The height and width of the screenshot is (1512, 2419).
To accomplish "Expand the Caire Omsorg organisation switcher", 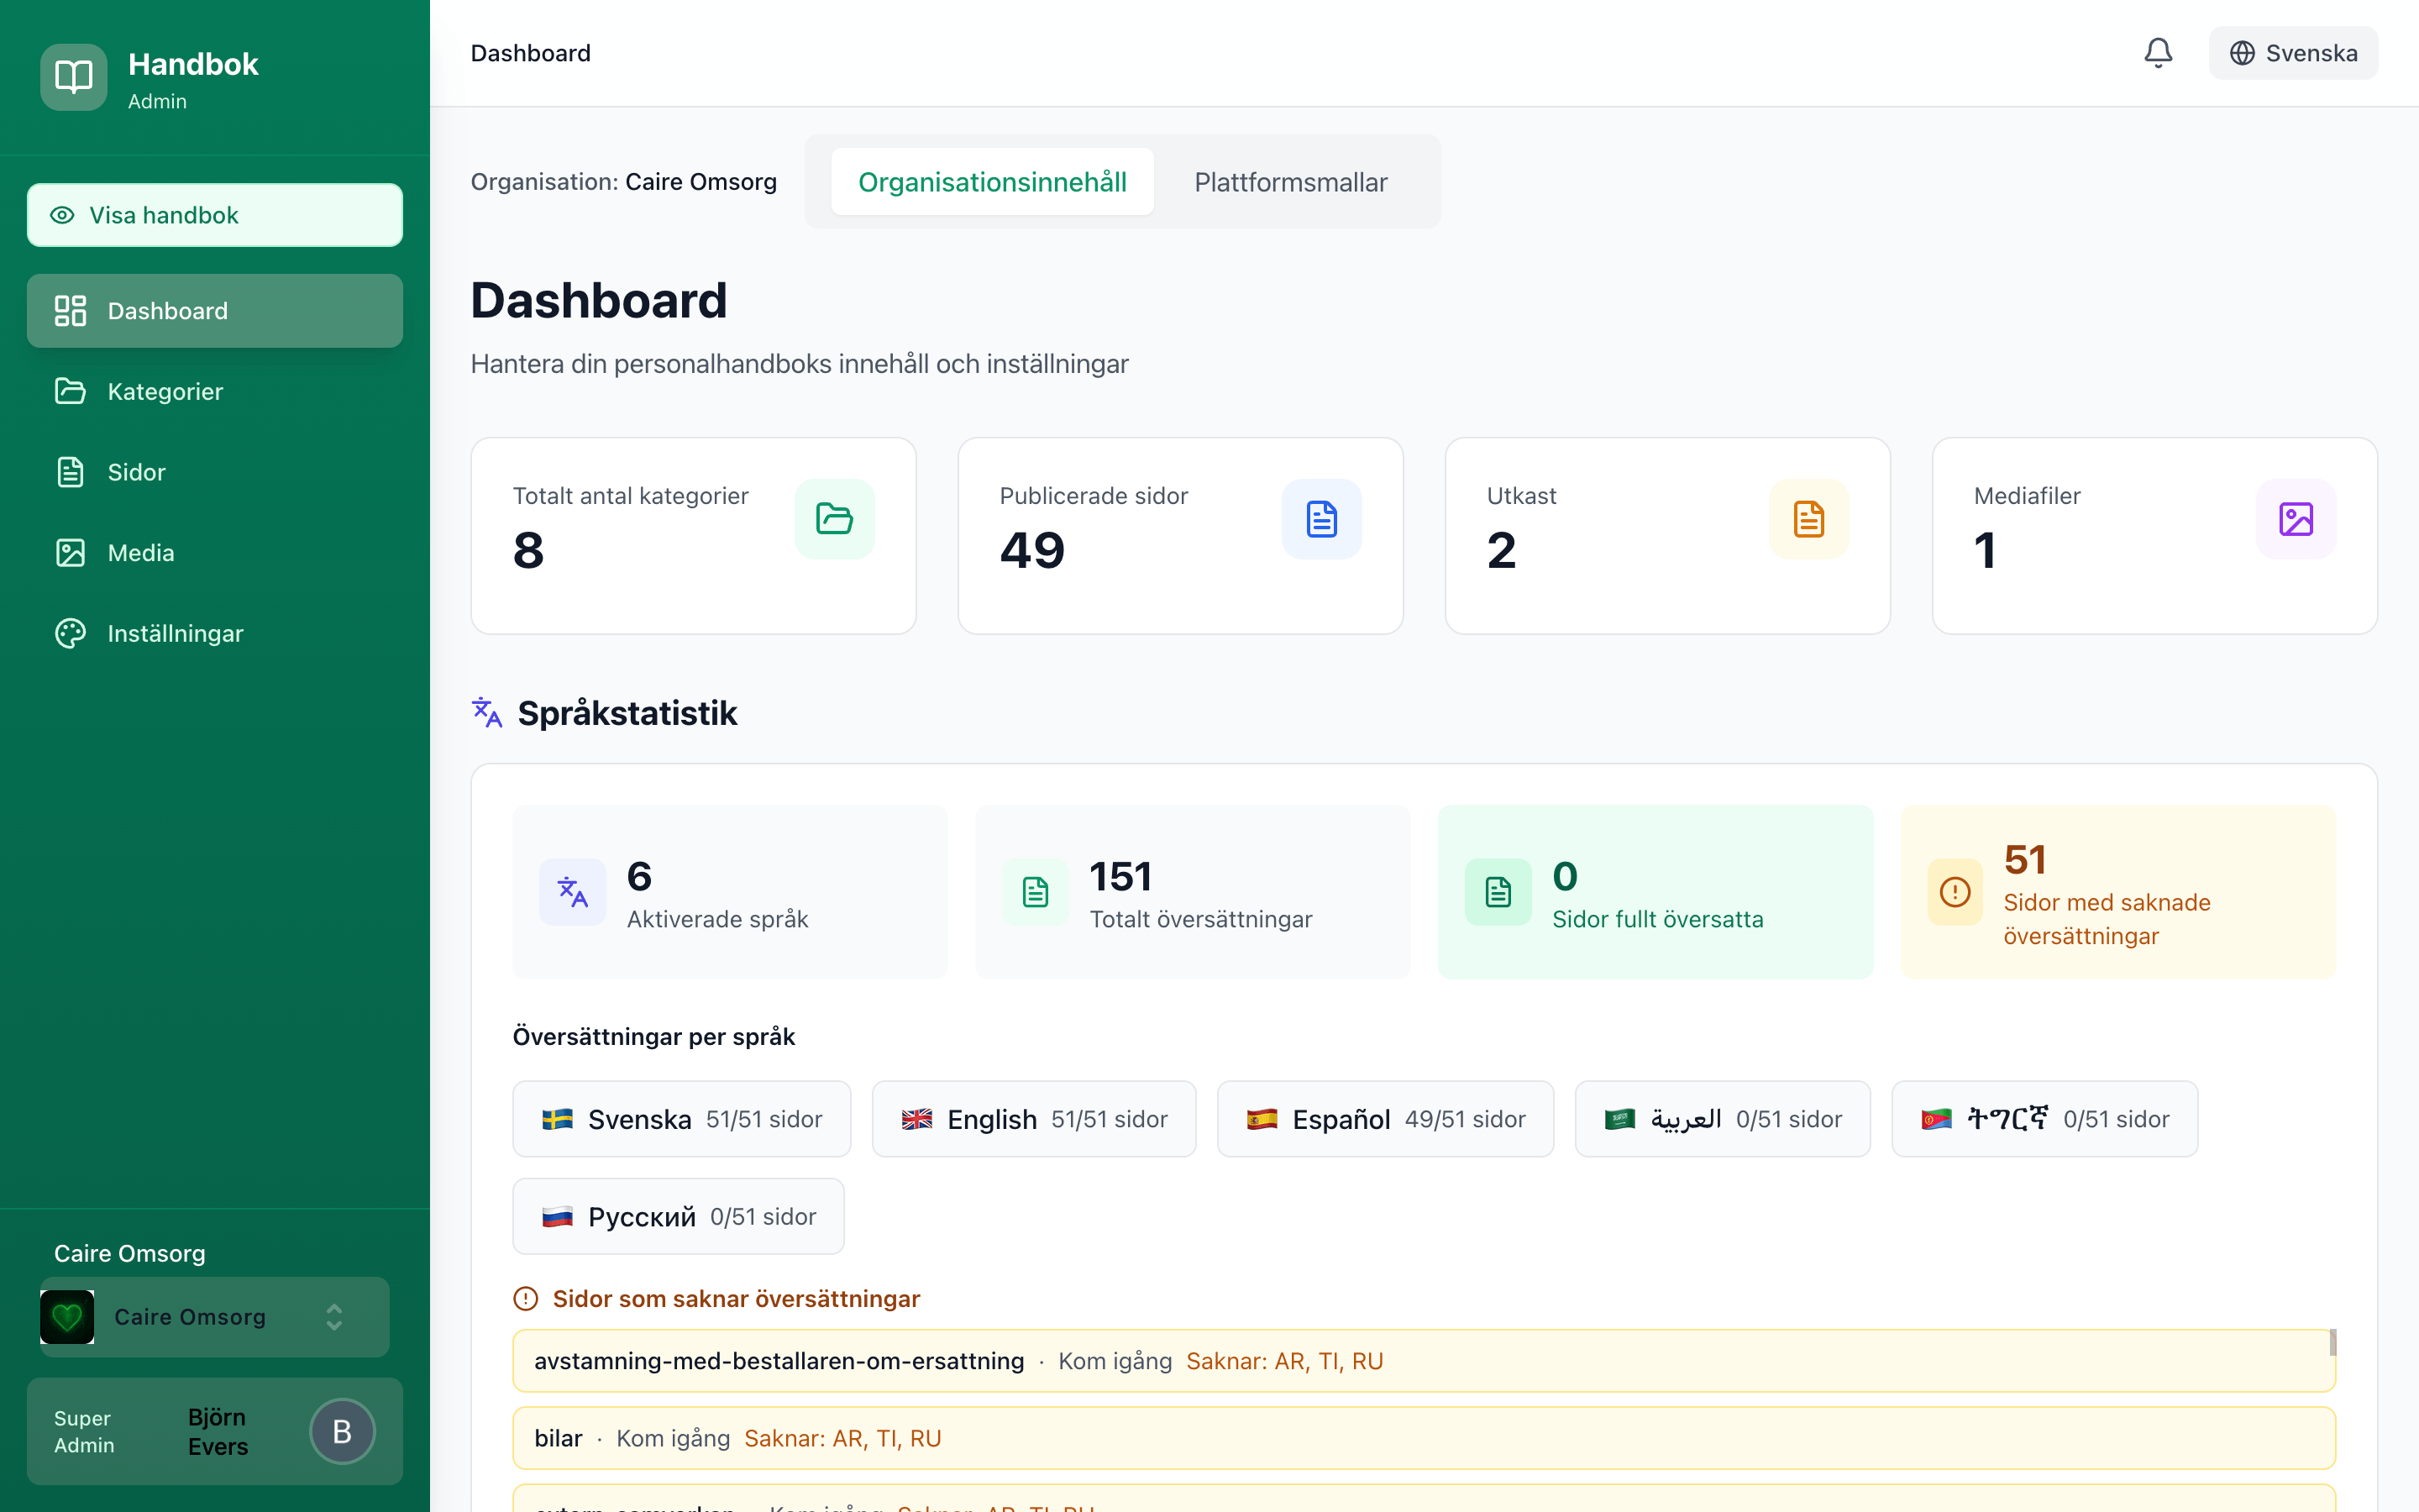I will [x=333, y=1317].
